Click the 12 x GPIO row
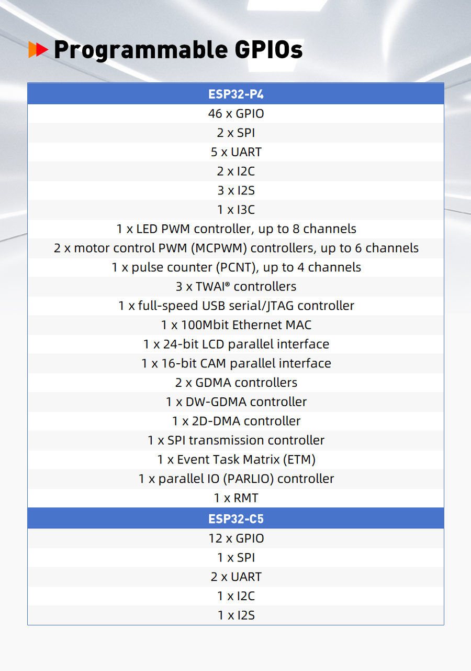This screenshot has width=471, height=671. tap(235, 538)
